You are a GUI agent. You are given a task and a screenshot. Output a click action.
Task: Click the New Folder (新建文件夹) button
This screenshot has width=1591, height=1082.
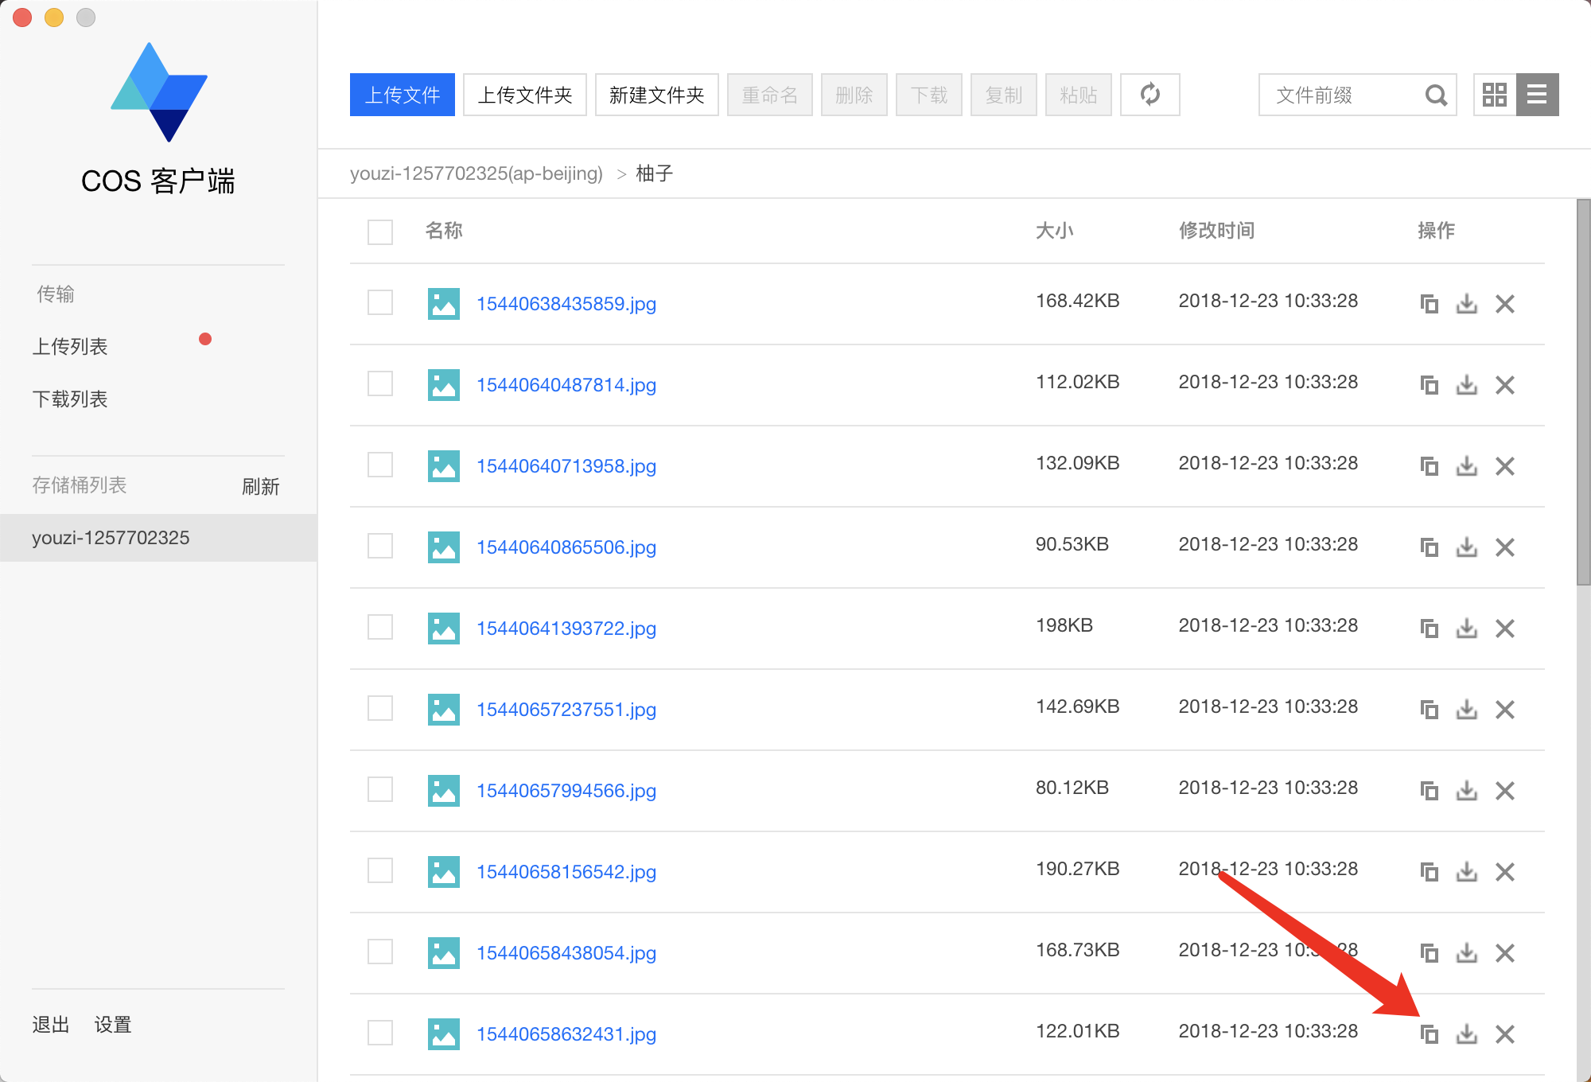pos(656,95)
